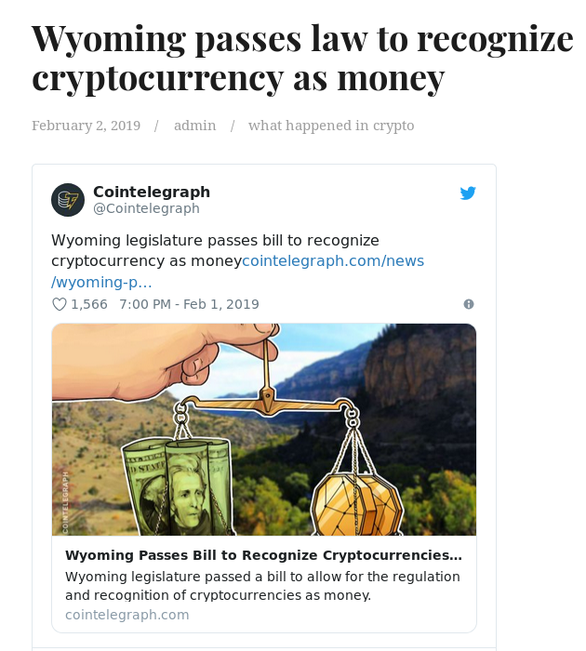
Task: Open the admin author link
Action: [x=194, y=126]
